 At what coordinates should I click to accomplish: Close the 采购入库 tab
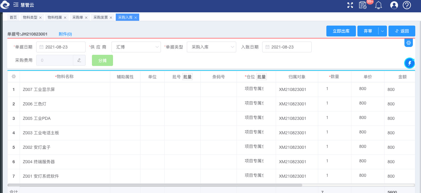pos(136,18)
